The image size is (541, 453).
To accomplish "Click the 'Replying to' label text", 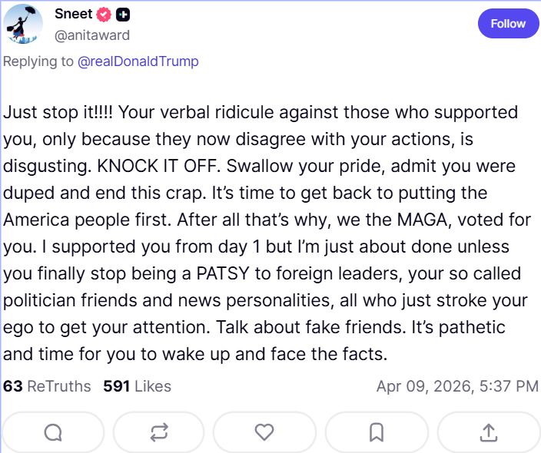I will [38, 61].
